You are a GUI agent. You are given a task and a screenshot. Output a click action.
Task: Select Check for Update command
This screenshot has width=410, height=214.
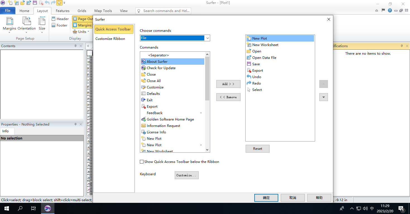pos(172,68)
